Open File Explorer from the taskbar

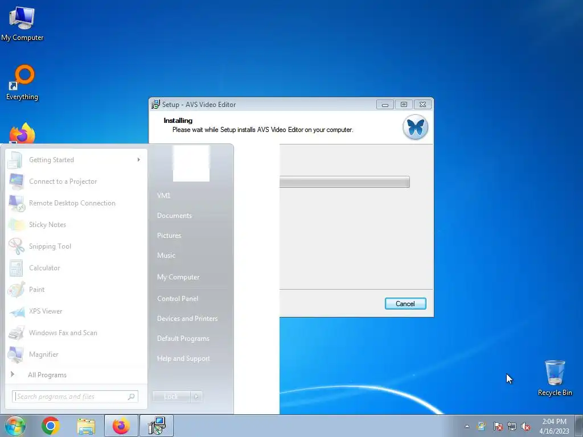pyautogui.click(x=86, y=426)
